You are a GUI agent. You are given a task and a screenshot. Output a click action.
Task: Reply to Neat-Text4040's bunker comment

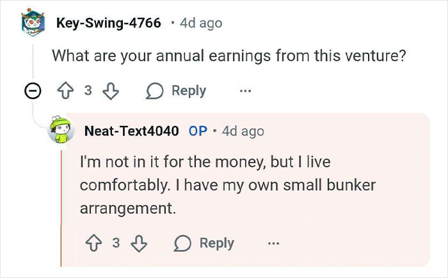pyautogui.click(x=206, y=243)
